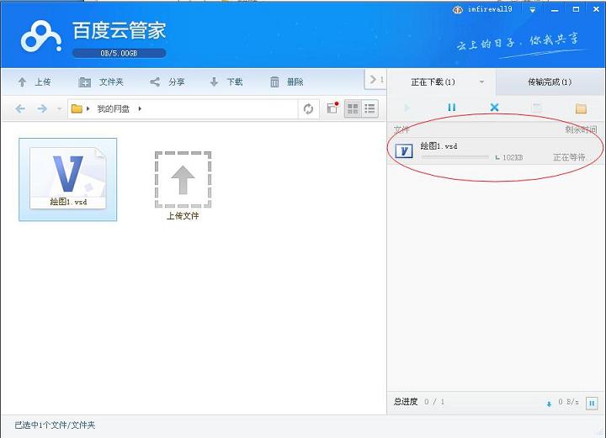Click the imfireval19 account name
Screen dimensions: 606x438
[x=493, y=9]
